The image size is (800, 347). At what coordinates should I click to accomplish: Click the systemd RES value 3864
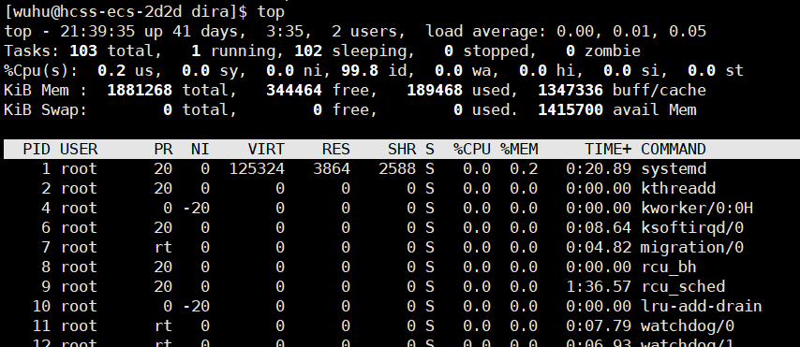click(x=332, y=168)
